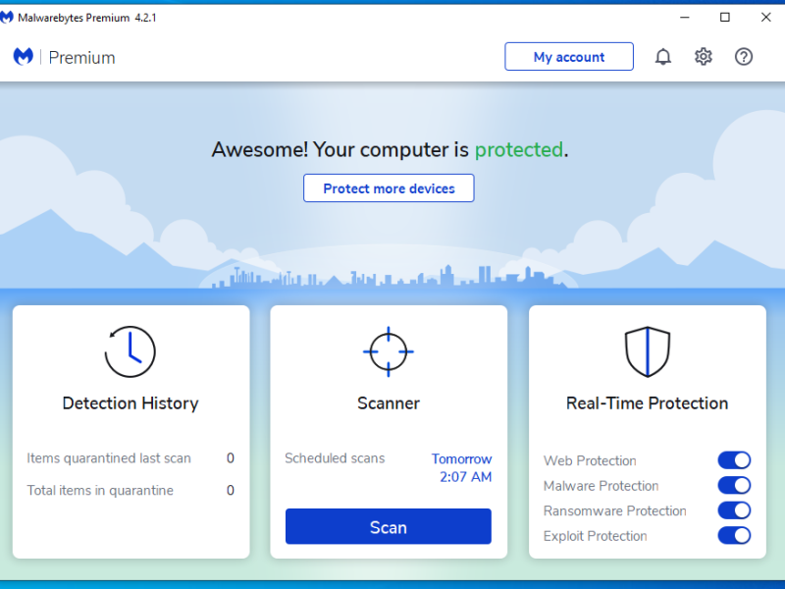Click Items quarantined last scan label
This screenshot has height=589, width=785.
(109, 458)
